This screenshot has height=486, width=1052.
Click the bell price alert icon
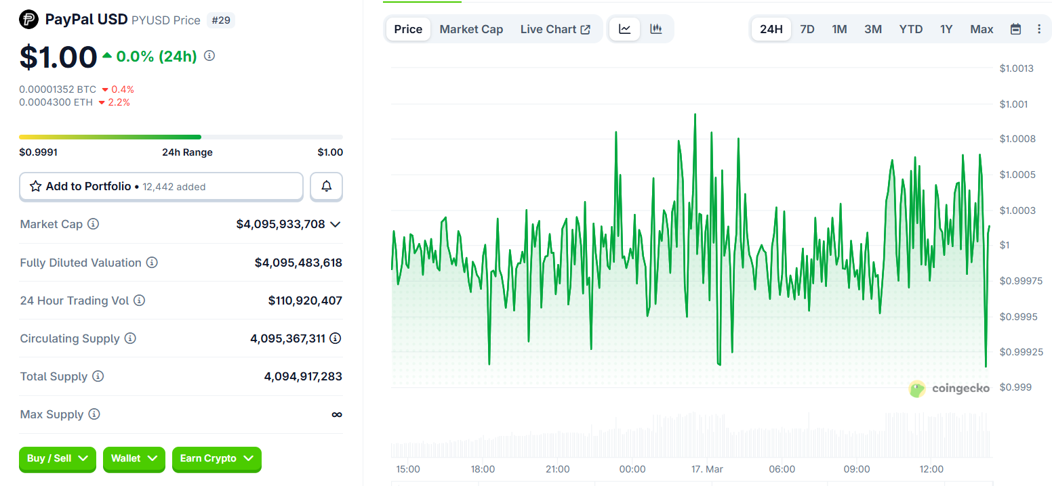326,187
